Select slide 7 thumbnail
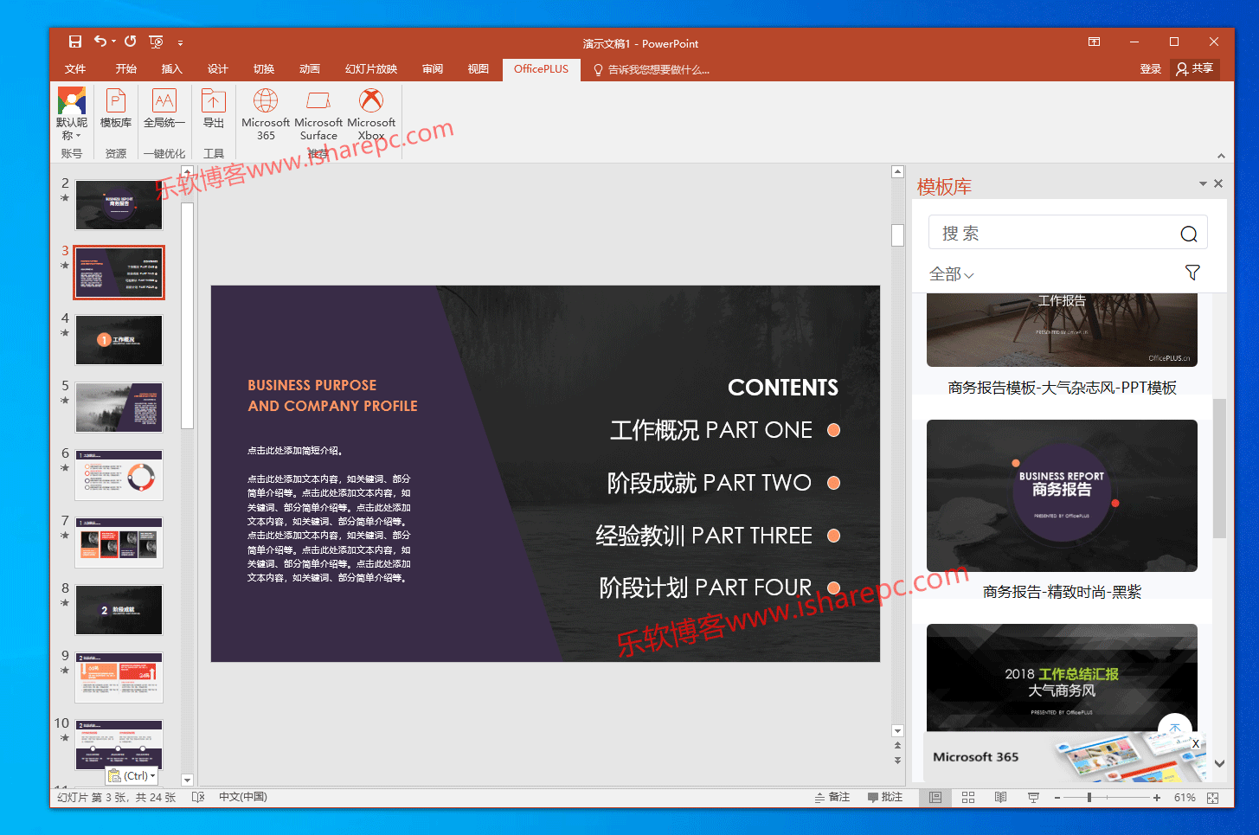 [119, 543]
